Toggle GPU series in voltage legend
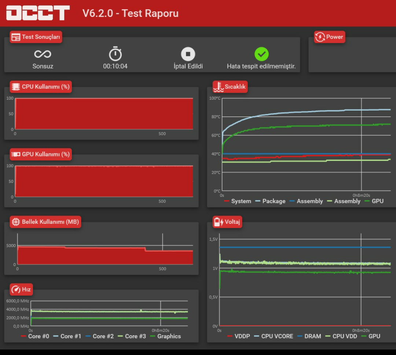This screenshot has height=355, width=396. (x=371, y=336)
